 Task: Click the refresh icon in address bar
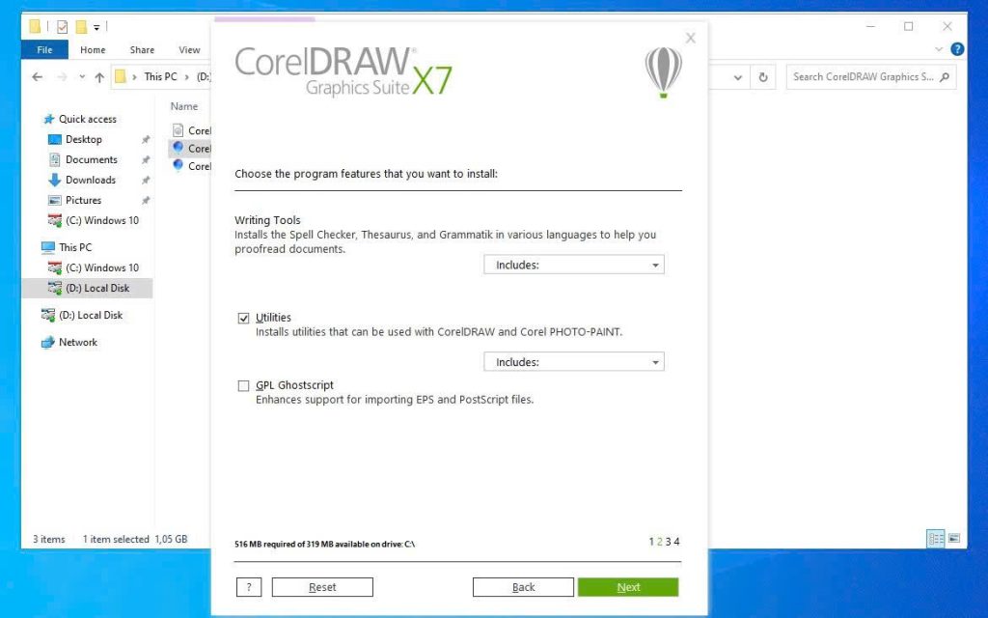(763, 77)
